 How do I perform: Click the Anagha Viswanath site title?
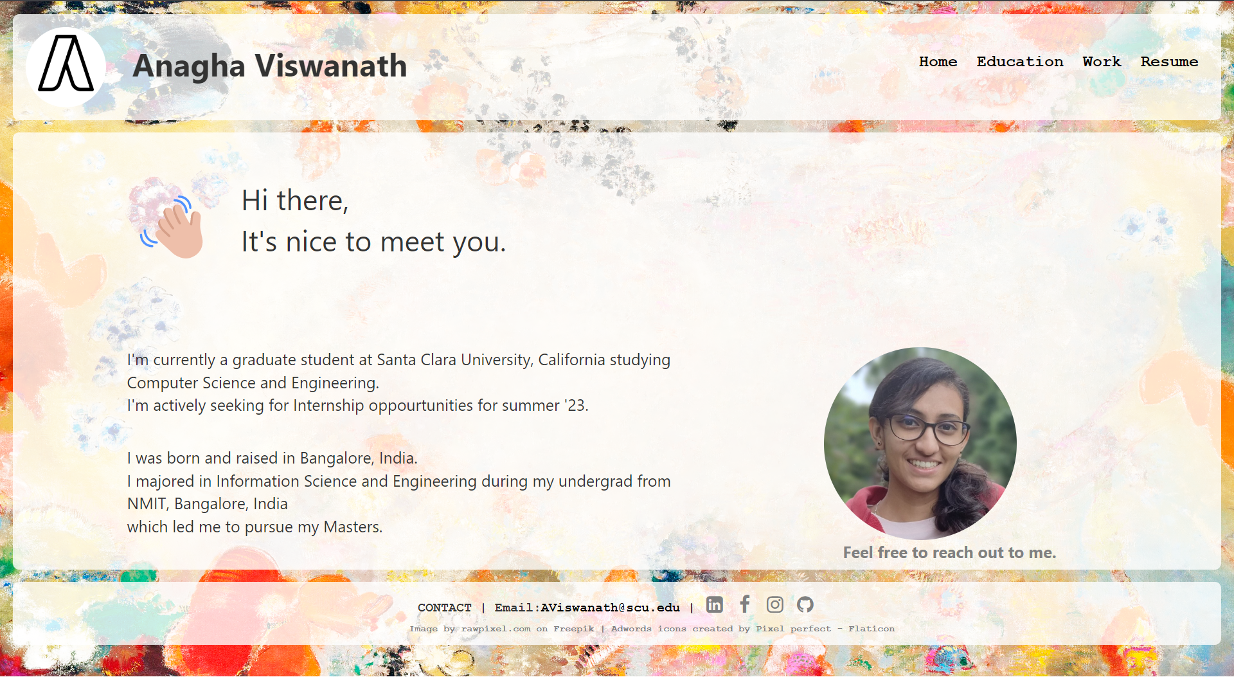coord(270,66)
